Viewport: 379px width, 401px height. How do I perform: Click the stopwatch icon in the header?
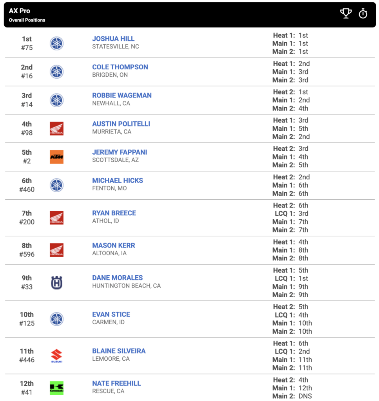[x=363, y=14]
